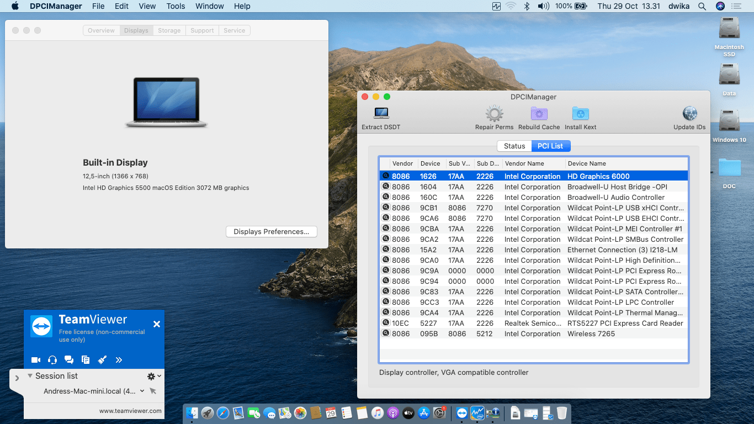Viewport: 754px width, 424px height.
Task: Open the File menu
Action: tap(98, 6)
